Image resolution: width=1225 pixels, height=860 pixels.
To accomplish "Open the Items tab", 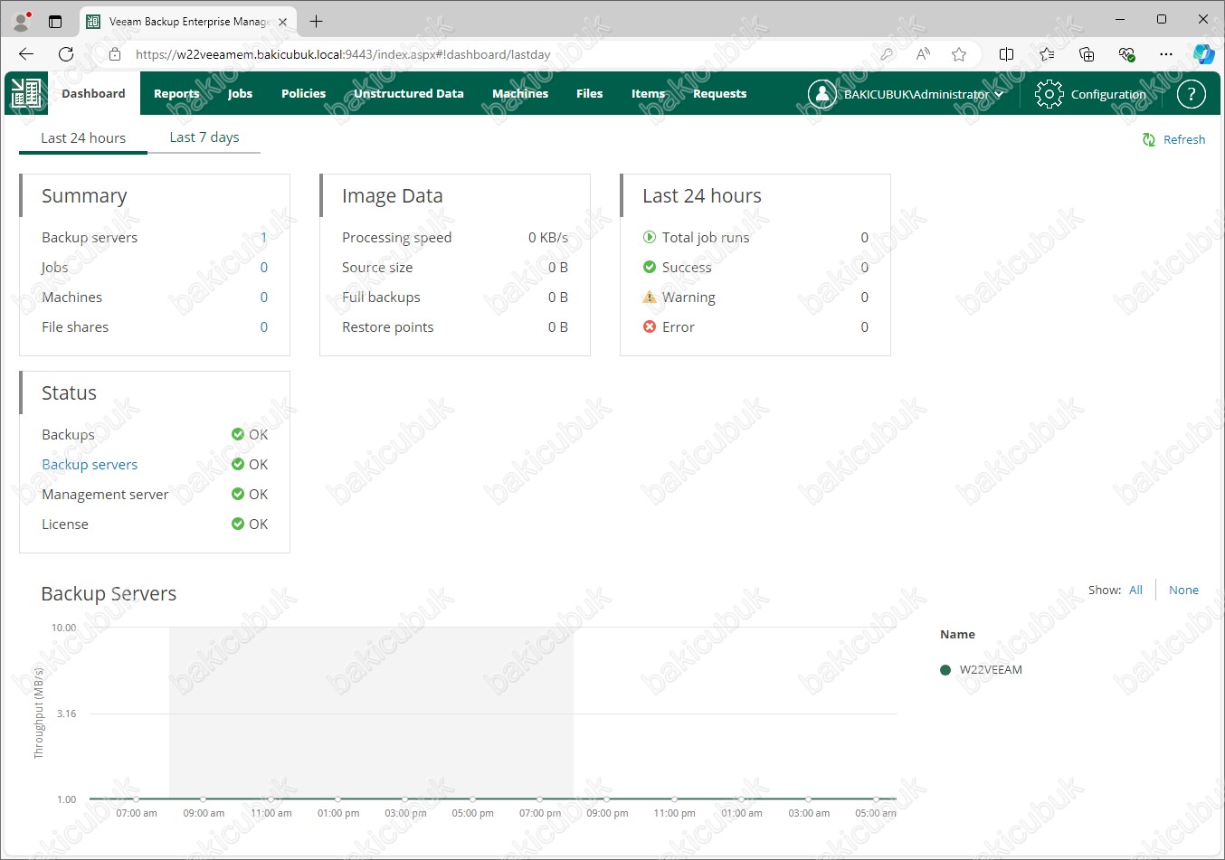I will coord(648,93).
